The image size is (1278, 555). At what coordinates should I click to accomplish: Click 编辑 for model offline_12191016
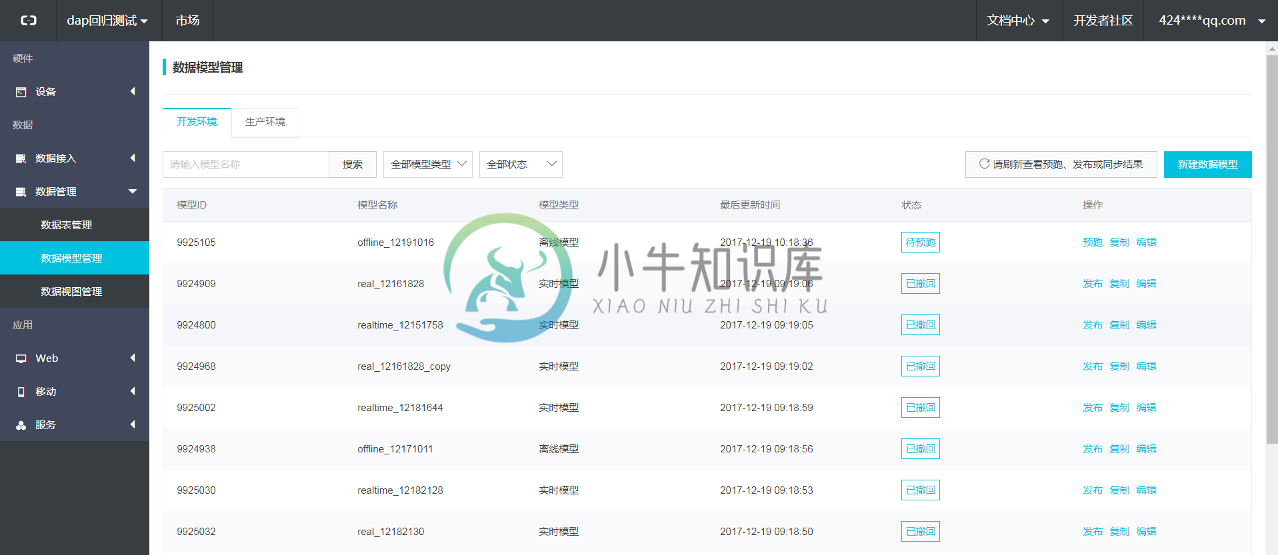(x=1146, y=243)
